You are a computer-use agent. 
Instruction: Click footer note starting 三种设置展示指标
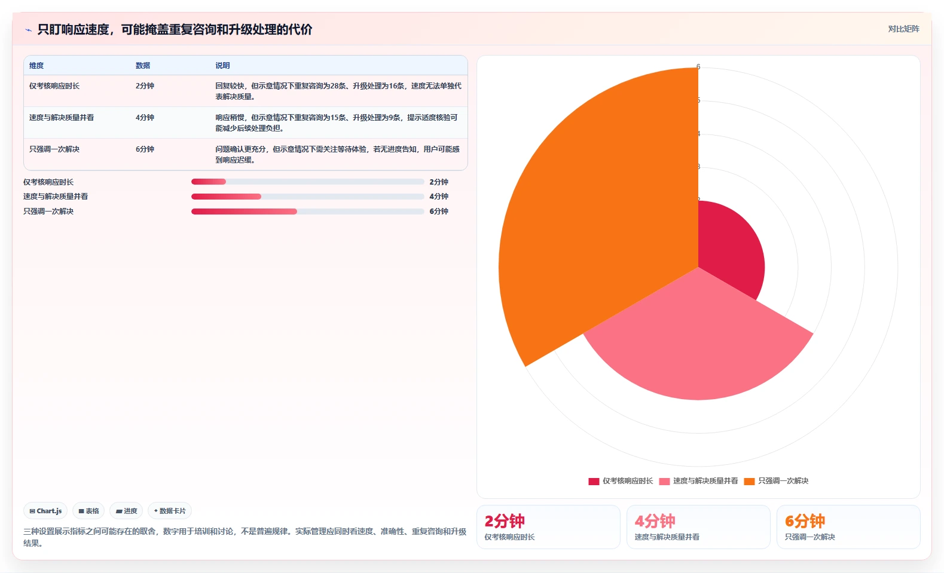[245, 537]
